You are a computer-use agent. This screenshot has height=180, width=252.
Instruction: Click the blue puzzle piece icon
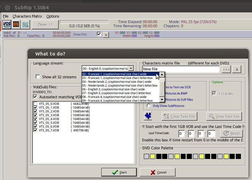pos(149,116)
